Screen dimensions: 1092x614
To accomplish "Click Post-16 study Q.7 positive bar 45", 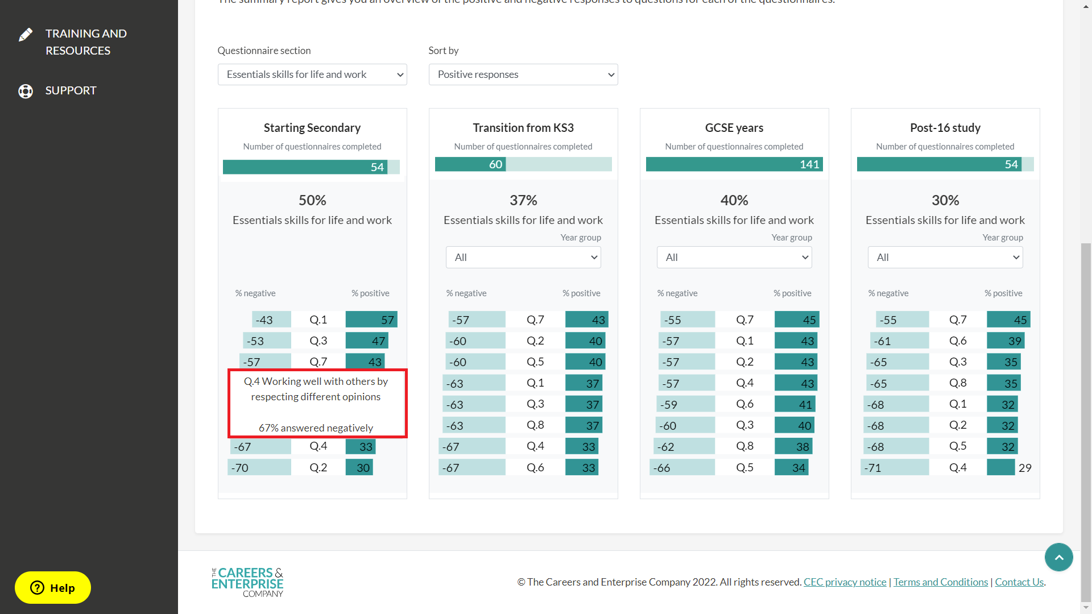I will 1008,320.
